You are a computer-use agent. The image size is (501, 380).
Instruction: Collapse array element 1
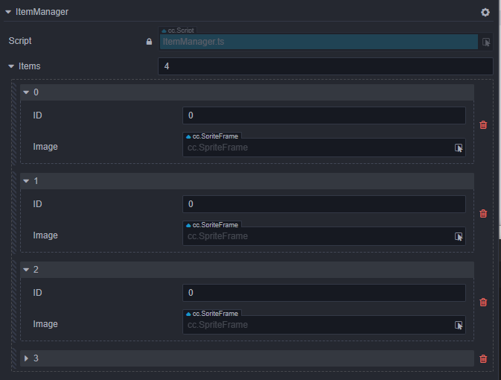pyautogui.click(x=27, y=181)
